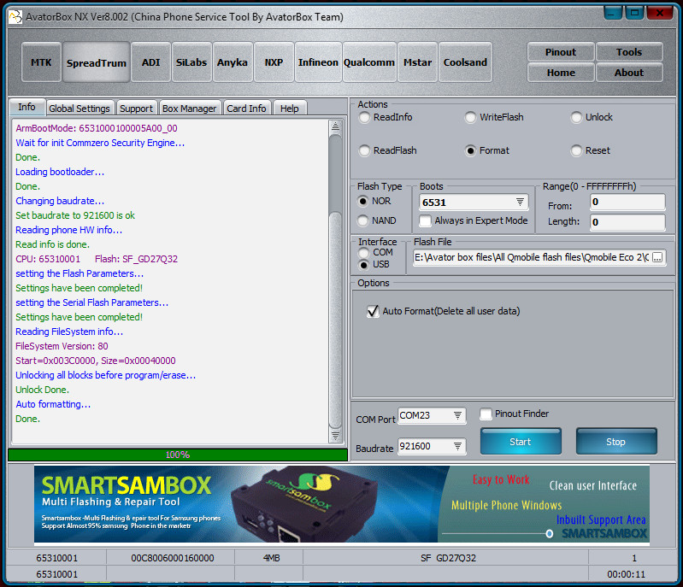Click status bar '00C8006000160000' cell
Screen dimensions: 683x587
click(x=173, y=558)
